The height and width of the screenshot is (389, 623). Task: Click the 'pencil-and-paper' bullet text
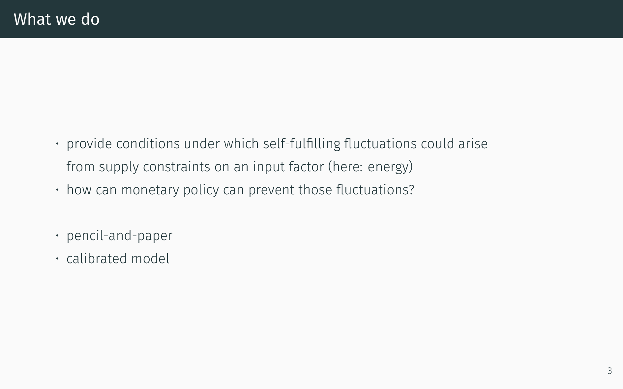pyautogui.click(x=119, y=236)
